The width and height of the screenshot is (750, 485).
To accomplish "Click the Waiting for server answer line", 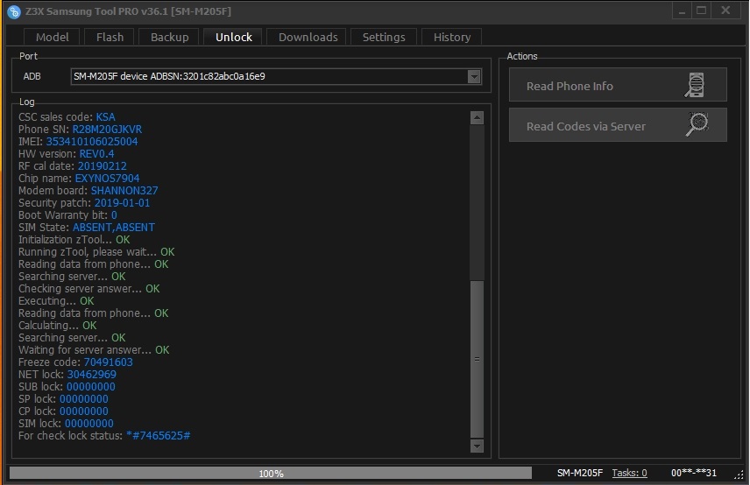I will 94,350.
